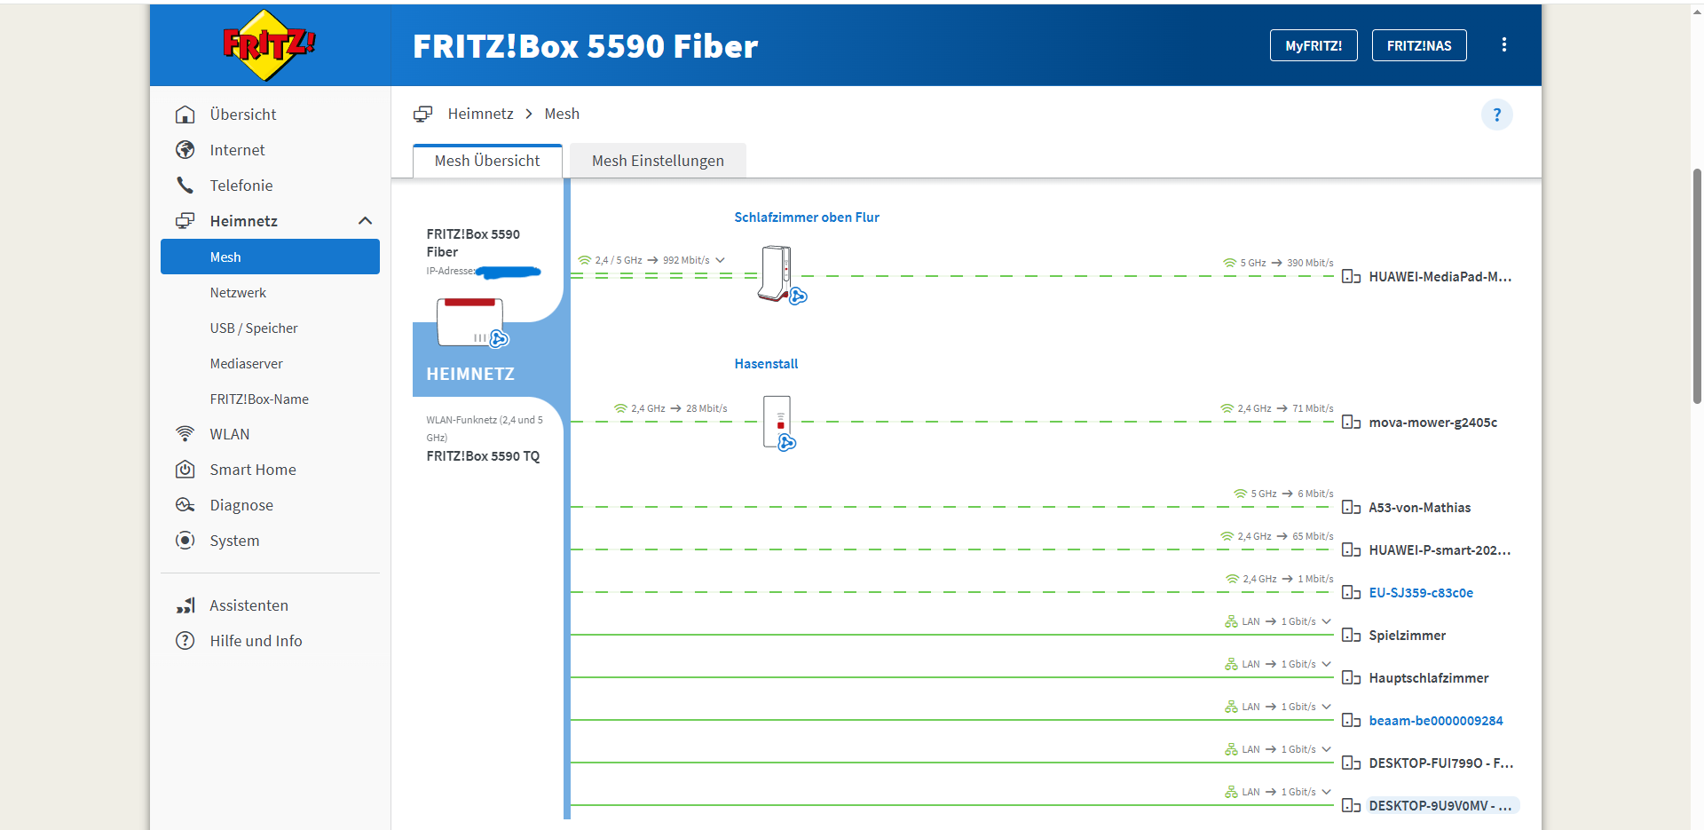Click the Hasenstall repeater device icon
This screenshot has width=1704, height=830.
point(778,422)
